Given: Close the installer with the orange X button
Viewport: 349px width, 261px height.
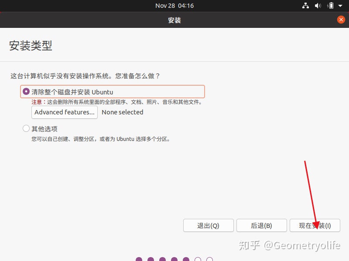Looking at the screenshot, I should (x=341, y=20).
